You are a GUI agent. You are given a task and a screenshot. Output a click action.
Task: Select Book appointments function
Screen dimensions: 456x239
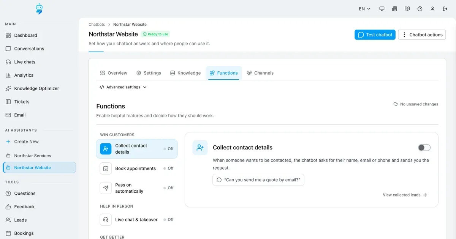[137, 168]
